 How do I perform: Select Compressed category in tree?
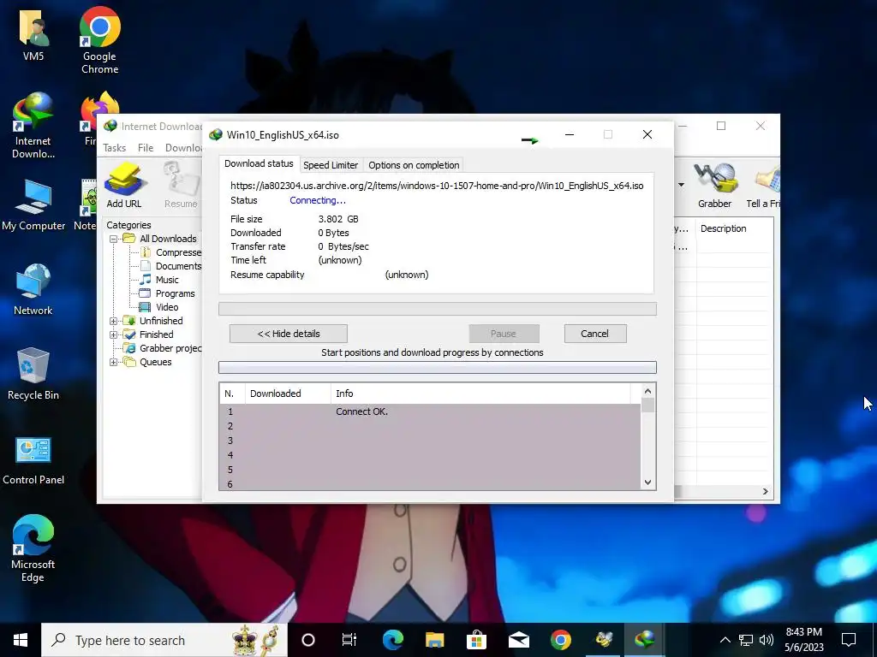point(170,252)
